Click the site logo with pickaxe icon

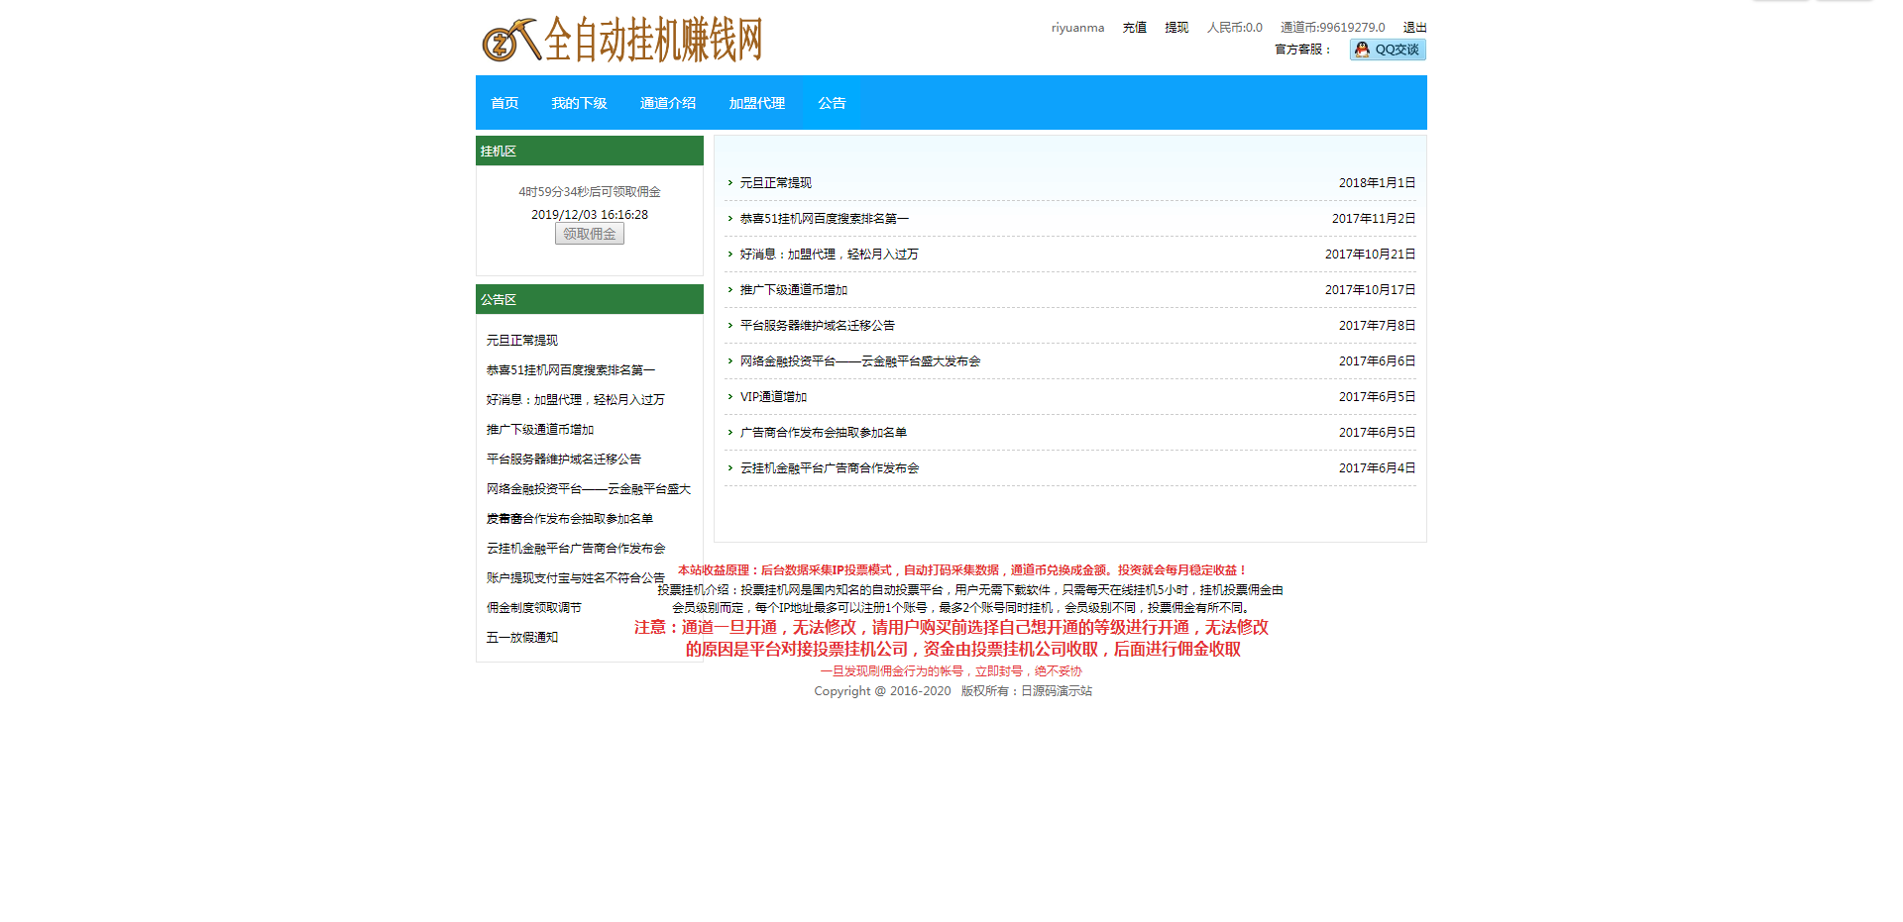621,41
